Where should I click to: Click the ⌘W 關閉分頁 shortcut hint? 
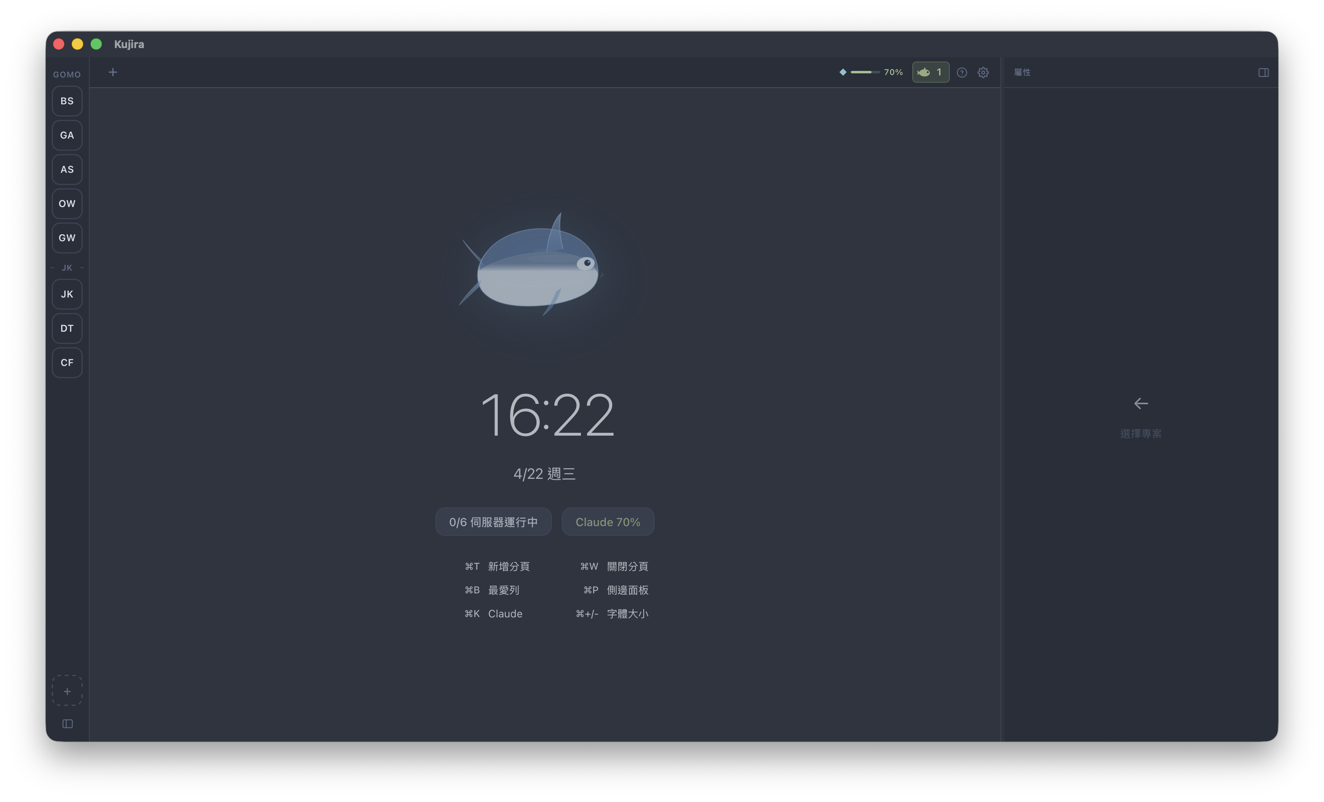point(614,566)
